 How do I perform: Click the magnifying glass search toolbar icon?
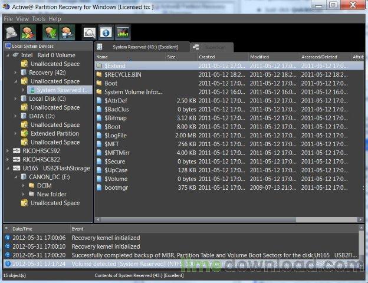pos(90,32)
